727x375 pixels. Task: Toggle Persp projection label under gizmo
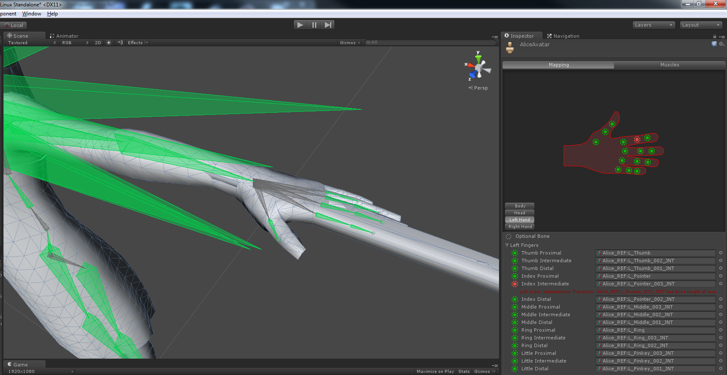tap(478, 88)
